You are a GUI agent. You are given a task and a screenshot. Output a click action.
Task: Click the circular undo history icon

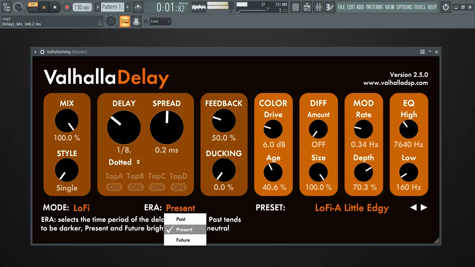pos(446,7)
